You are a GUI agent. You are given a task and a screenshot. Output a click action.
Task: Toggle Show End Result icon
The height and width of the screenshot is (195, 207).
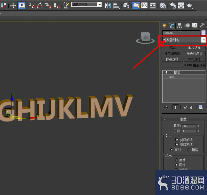click(176, 107)
